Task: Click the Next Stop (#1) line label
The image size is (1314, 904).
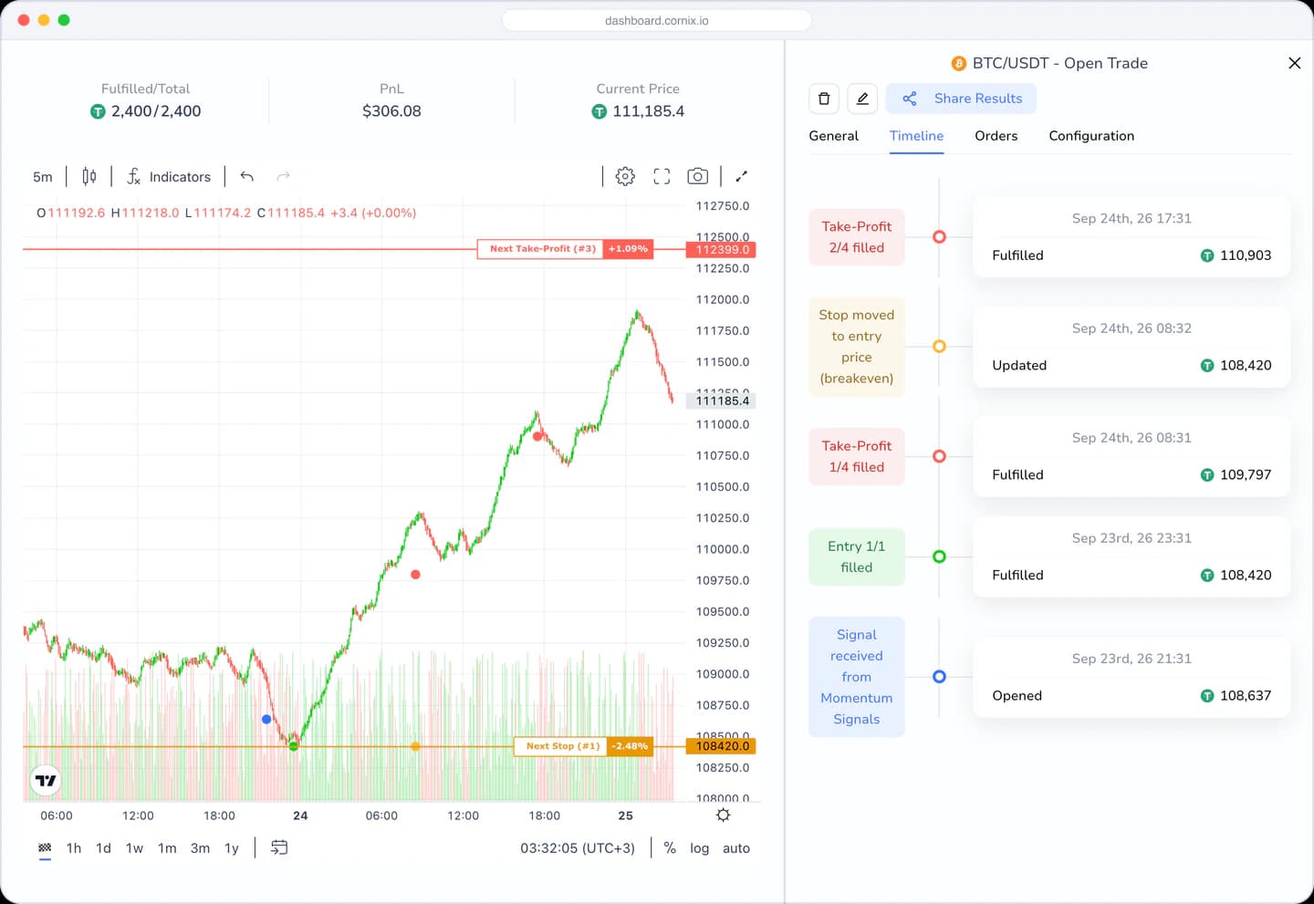Action: click(562, 746)
